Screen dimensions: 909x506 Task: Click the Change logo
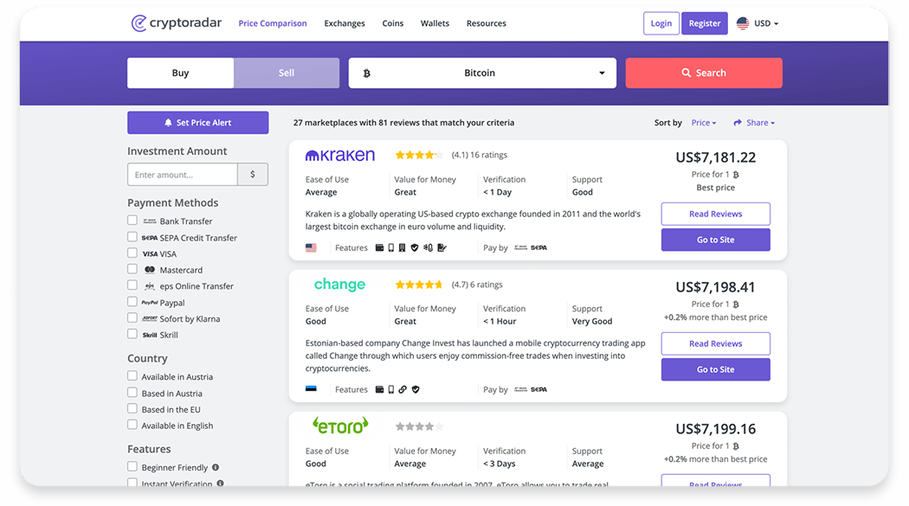339,285
